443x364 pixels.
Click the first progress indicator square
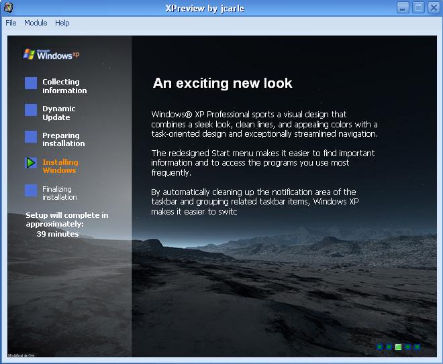[380, 347]
